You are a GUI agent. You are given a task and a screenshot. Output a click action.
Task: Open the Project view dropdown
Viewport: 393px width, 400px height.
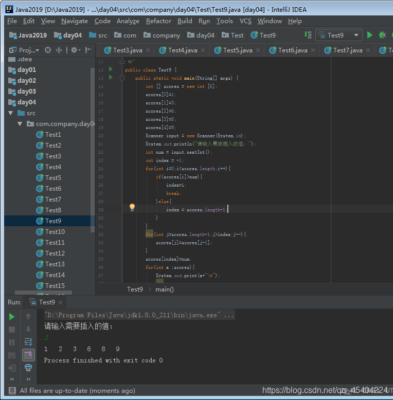tap(24, 50)
